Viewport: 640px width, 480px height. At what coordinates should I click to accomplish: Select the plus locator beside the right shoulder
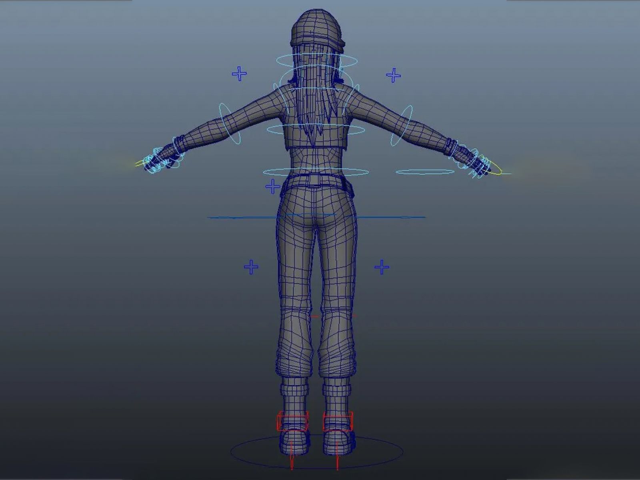click(393, 75)
